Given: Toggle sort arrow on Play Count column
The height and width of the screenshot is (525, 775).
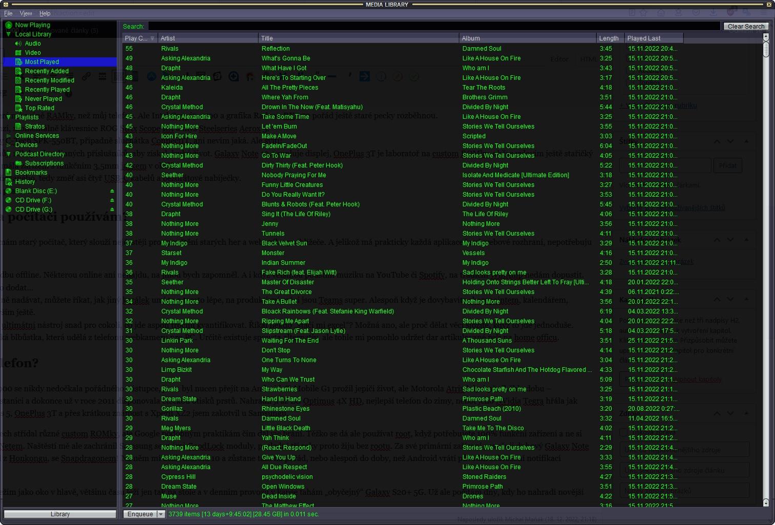Looking at the screenshot, I should click(152, 38).
